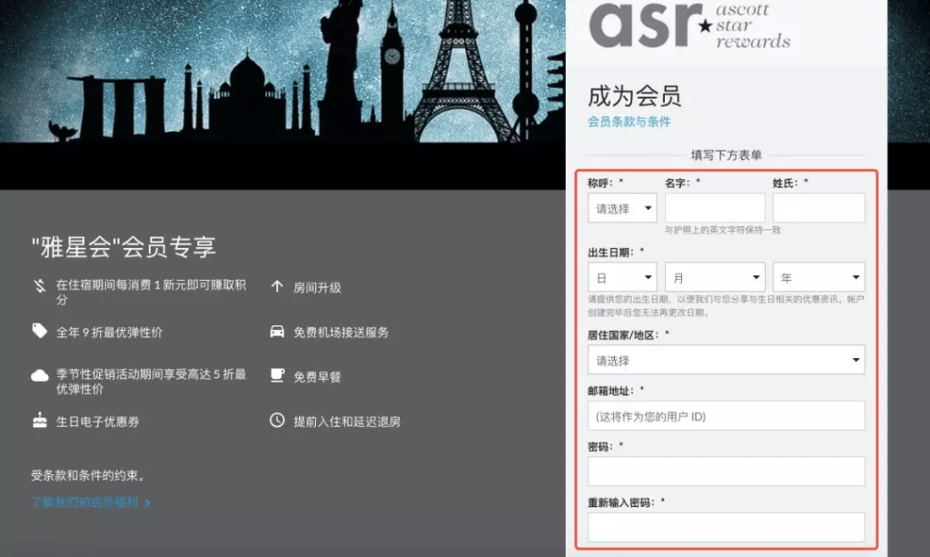The height and width of the screenshot is (557, 930).
Task: Click the earn-points currency icon
Action: [x=39, y=286]
